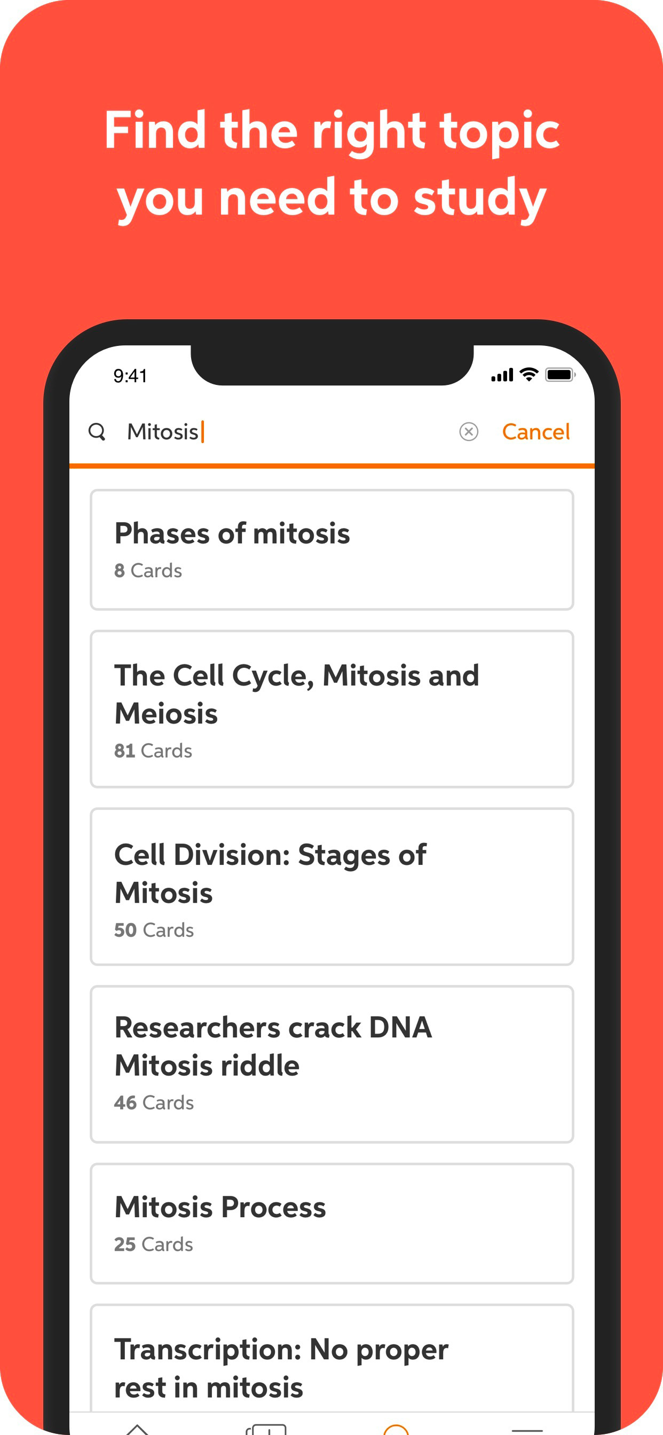Open the menu tab icon at bottom right
Image resolution: width=663 pixels, height=1435 pixels.
(526, 1430)
